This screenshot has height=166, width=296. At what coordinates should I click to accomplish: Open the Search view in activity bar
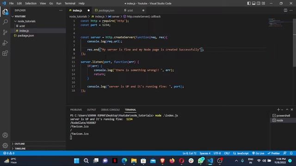coord(5,22)
